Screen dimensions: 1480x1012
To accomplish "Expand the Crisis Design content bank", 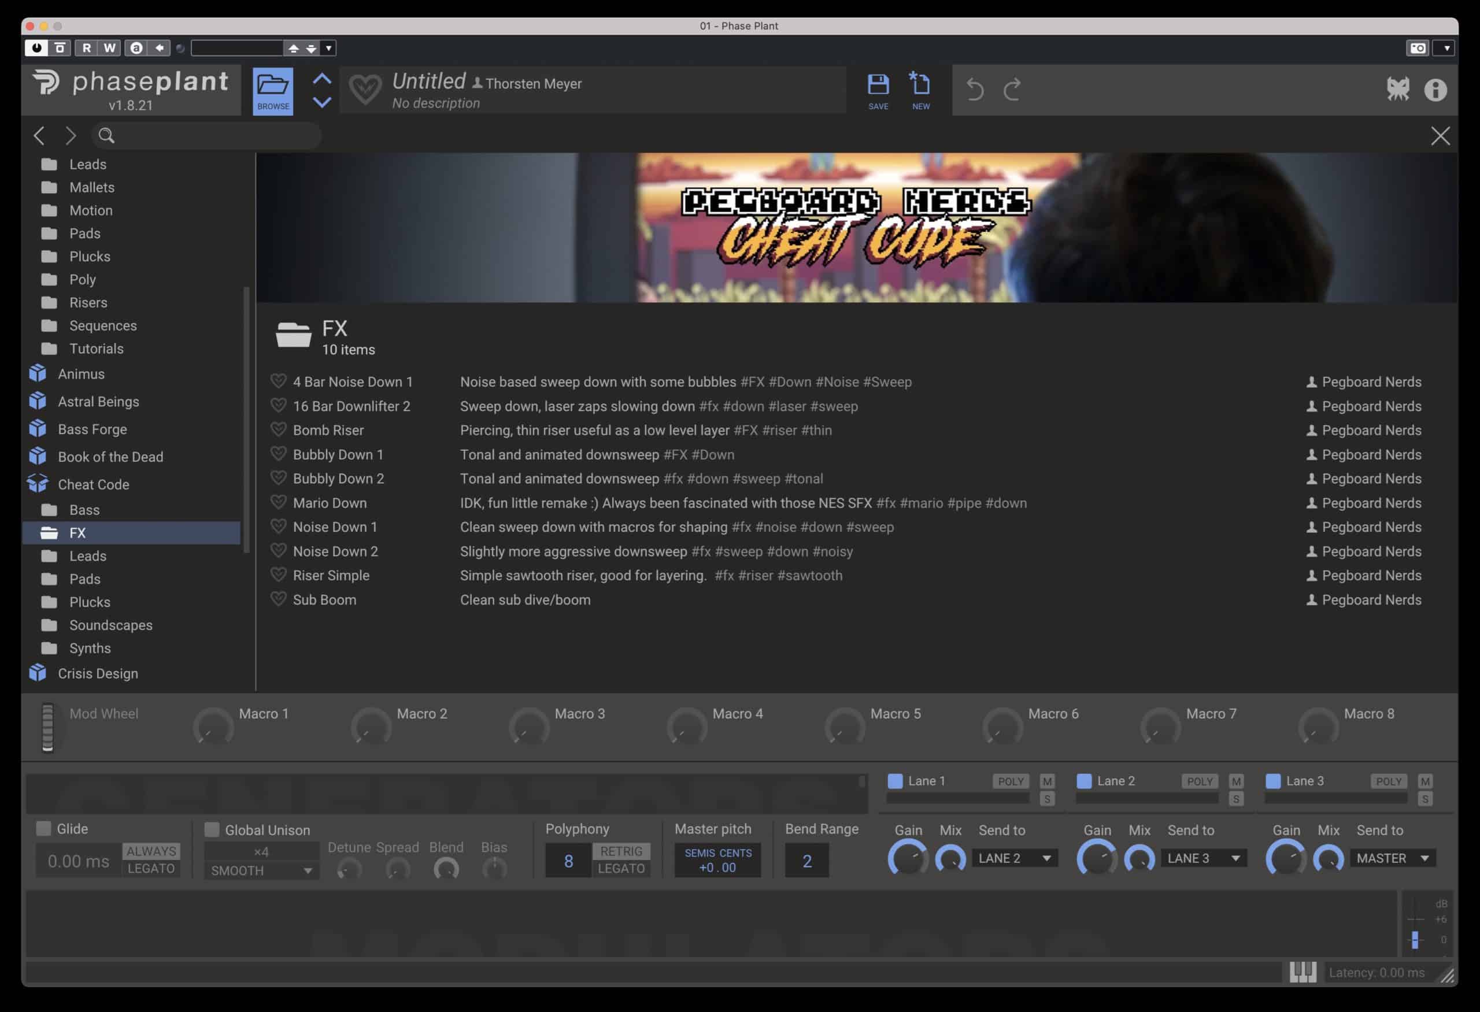I will click(98, 673).
